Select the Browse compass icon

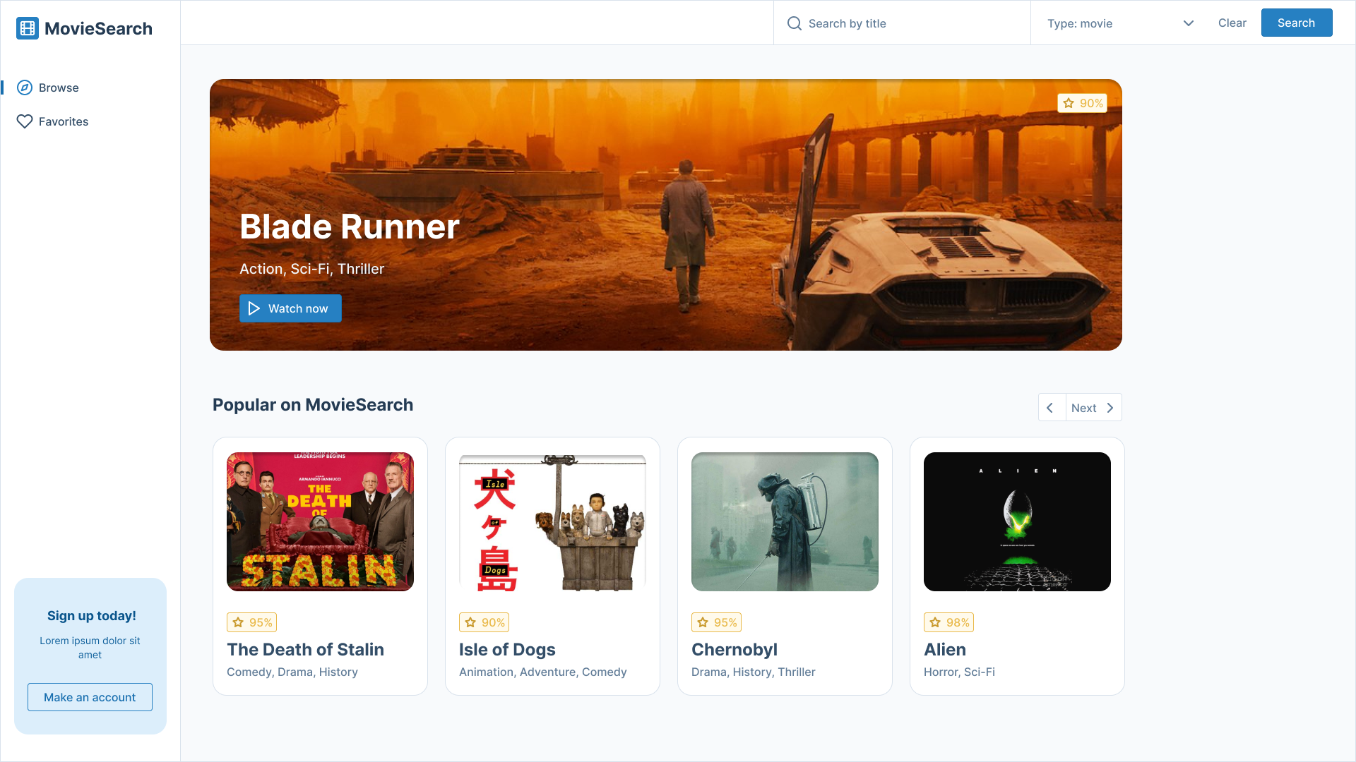[24, 87]
